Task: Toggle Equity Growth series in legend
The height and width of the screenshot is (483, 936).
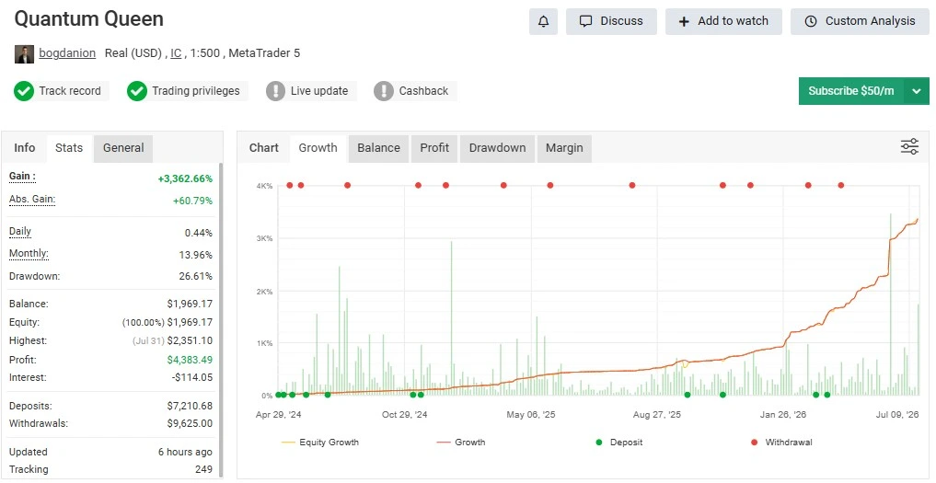Action: (x=320, y=443)
